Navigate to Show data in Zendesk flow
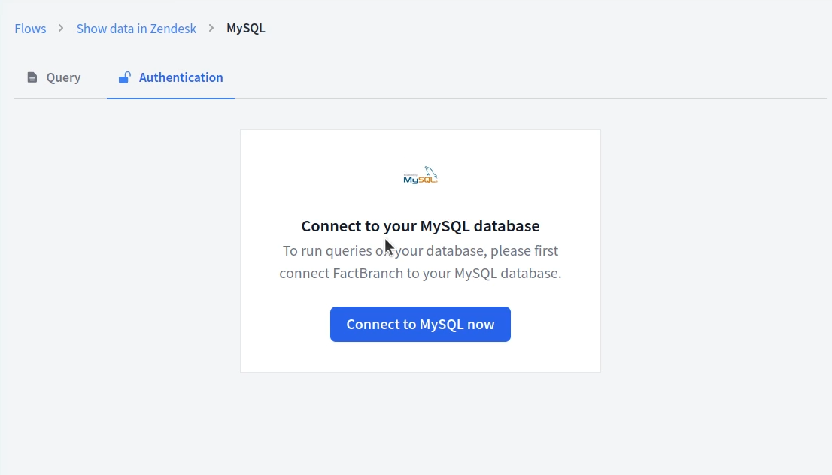832x475 pixels. point(136,28)
